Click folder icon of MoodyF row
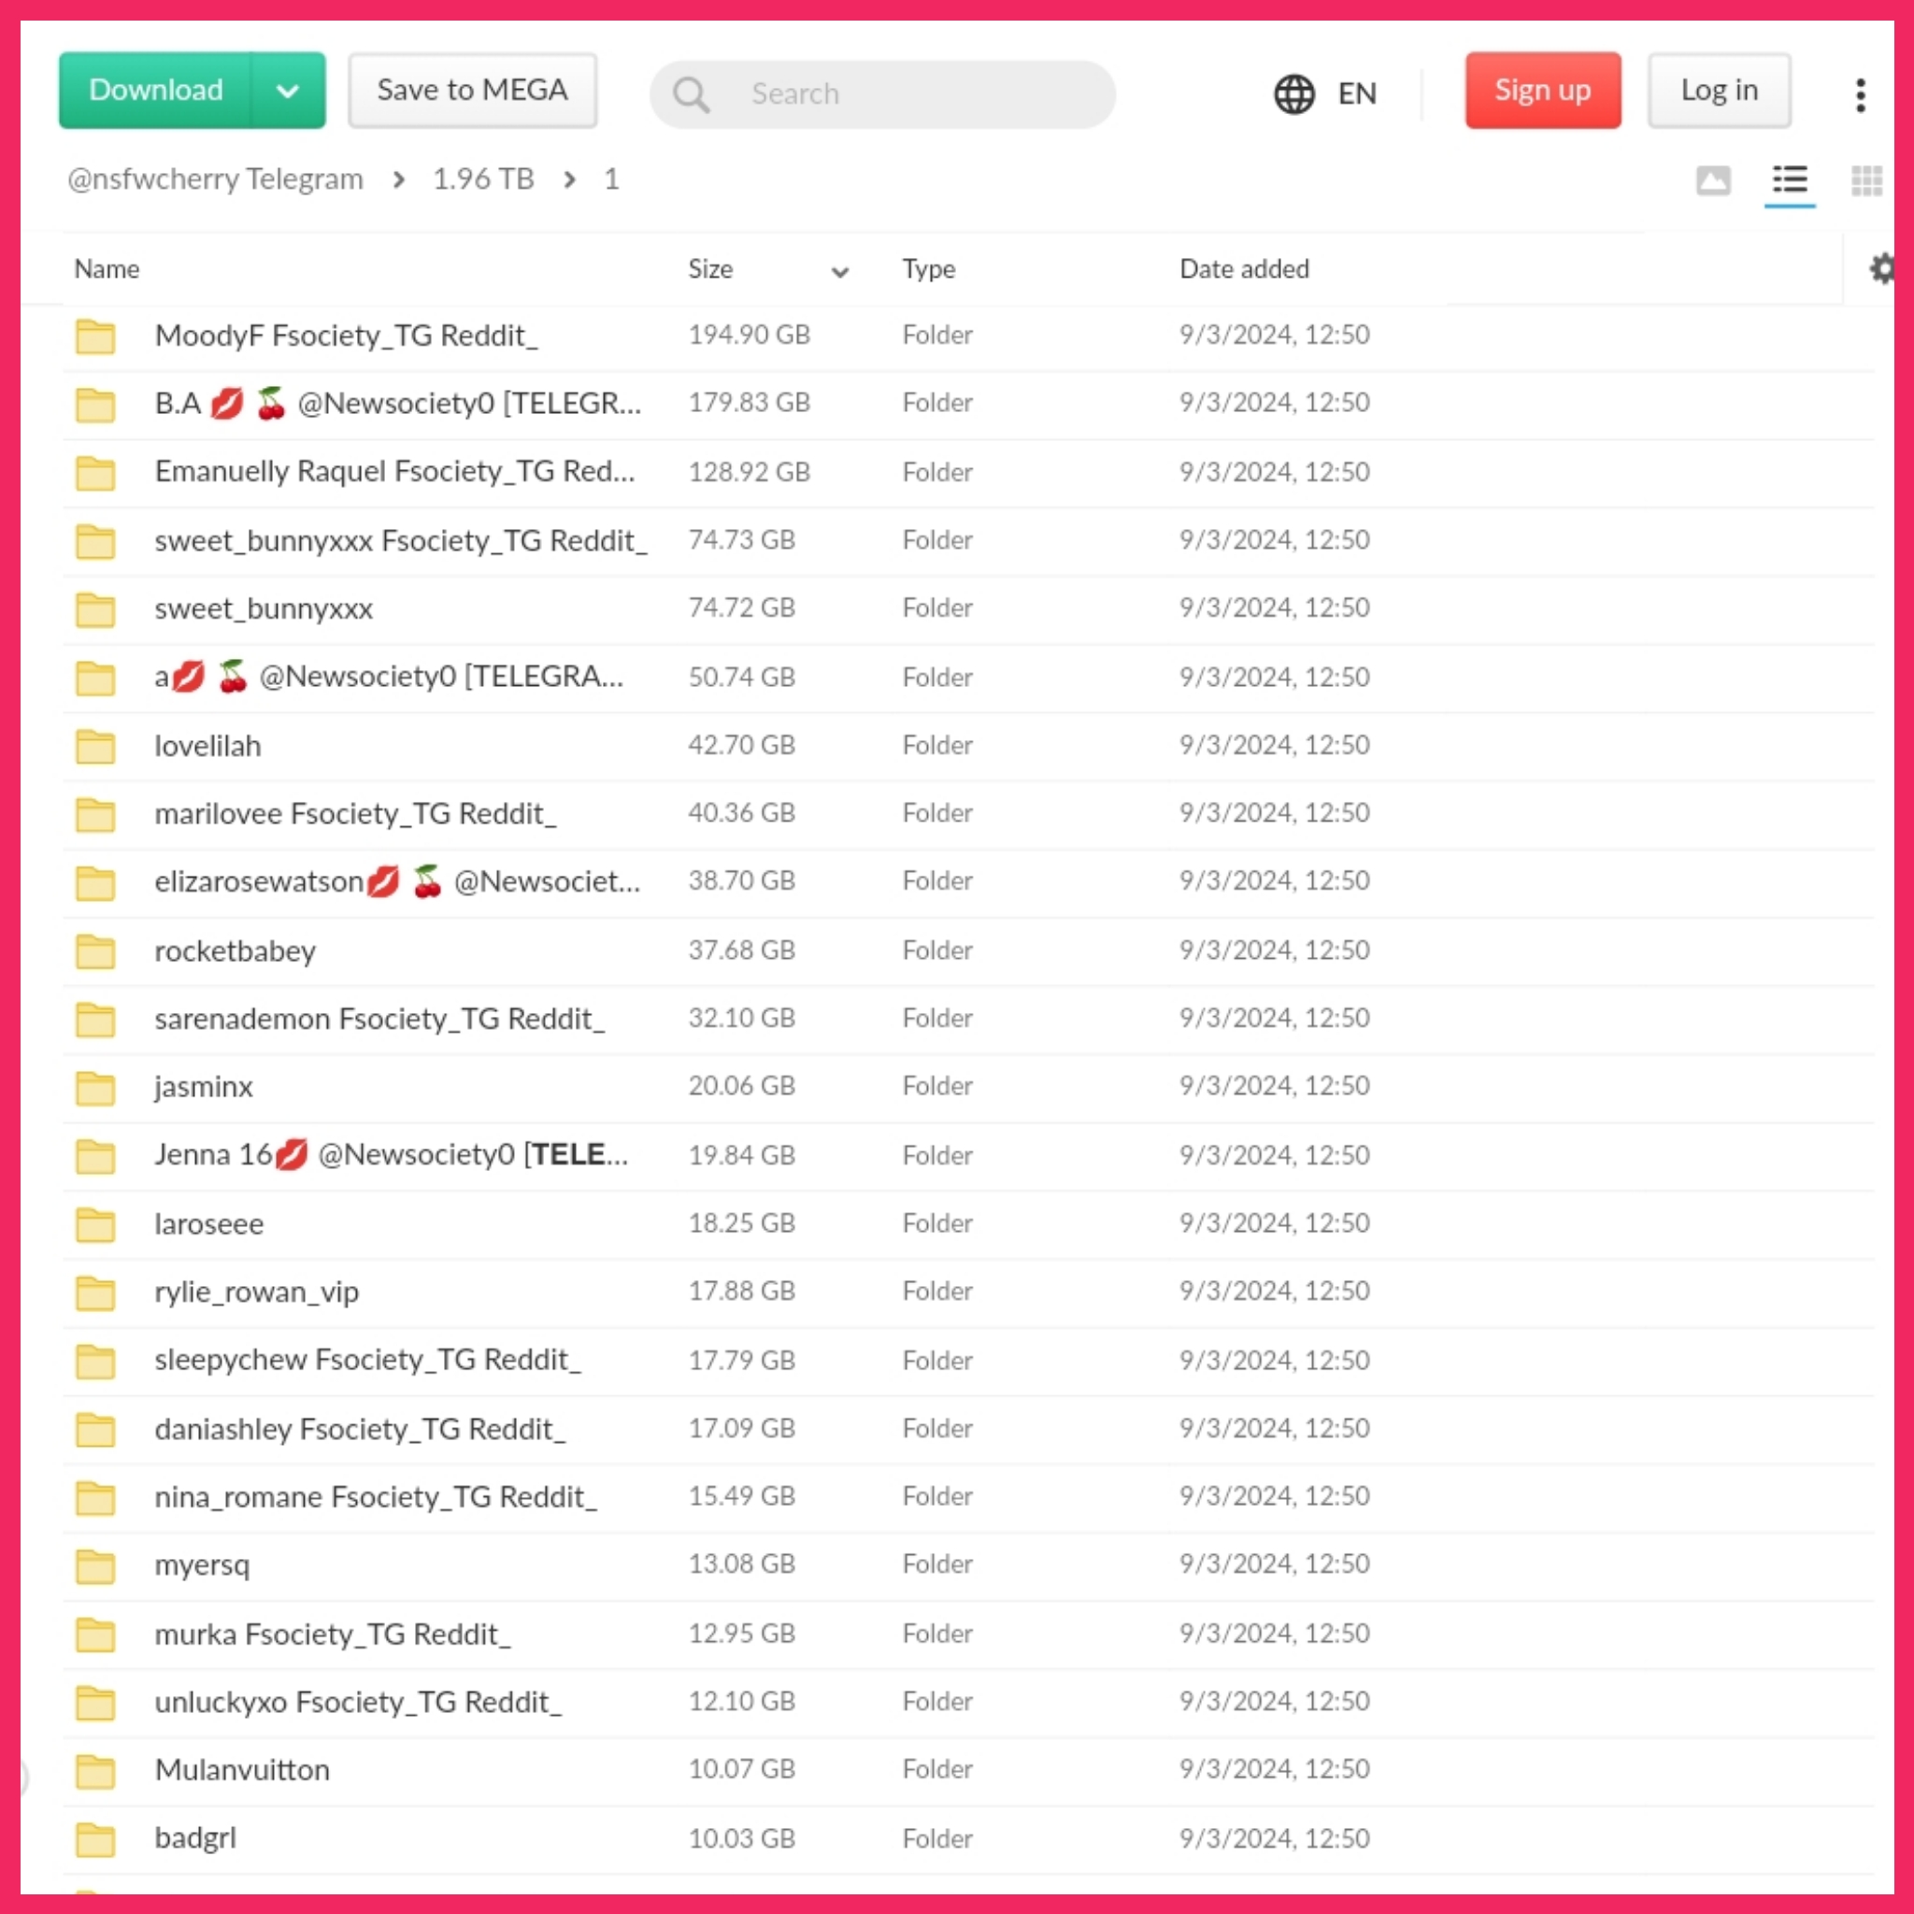 point(95,336)
